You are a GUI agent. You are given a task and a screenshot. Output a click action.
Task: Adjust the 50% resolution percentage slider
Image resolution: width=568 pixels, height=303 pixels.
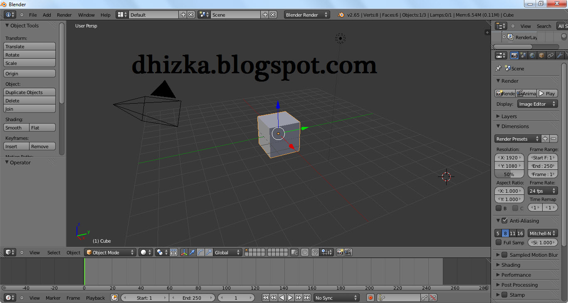coord(509,174)
